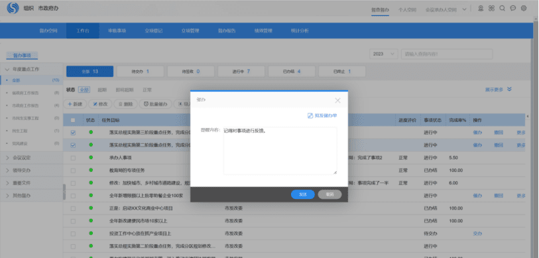Image resolution: width=539 pixels, height=258 pixels.
Task: Filter by 已办结 4 status card
Action: pos(292,71)
